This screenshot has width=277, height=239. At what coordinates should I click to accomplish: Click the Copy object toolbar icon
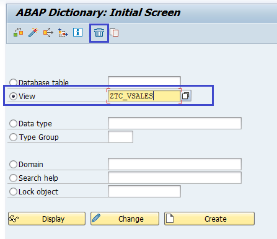[114, 33]
